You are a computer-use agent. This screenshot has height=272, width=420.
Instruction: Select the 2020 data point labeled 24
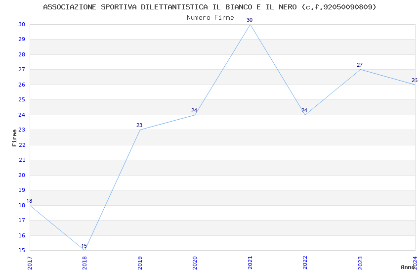click(195, 115)
